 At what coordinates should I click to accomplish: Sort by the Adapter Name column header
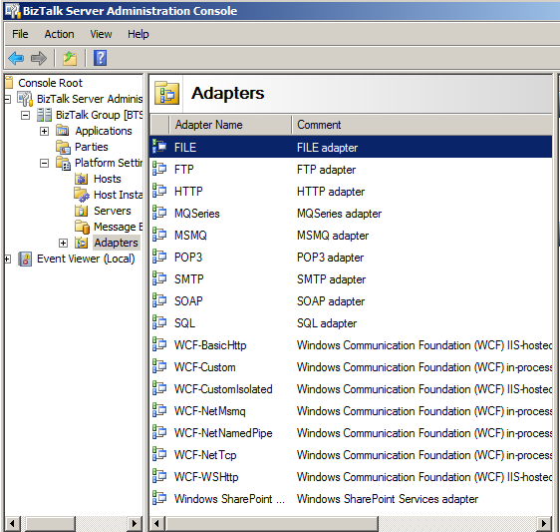pos(229,125)
